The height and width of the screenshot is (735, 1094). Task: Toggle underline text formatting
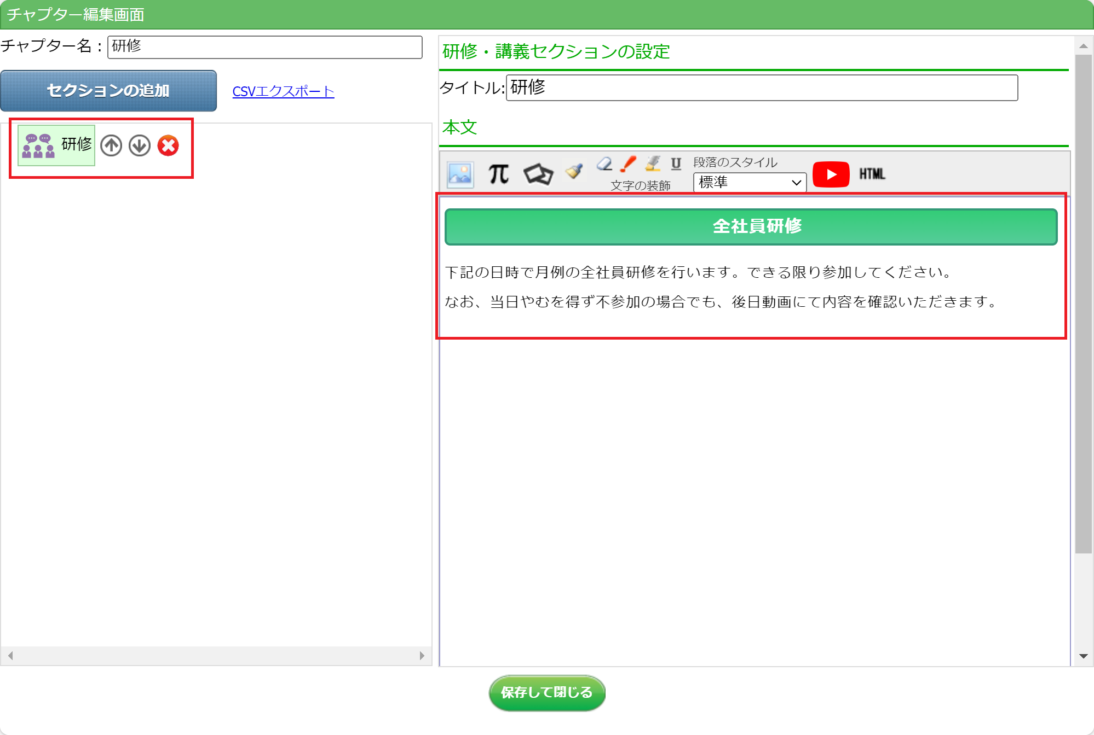coord(676,164)
